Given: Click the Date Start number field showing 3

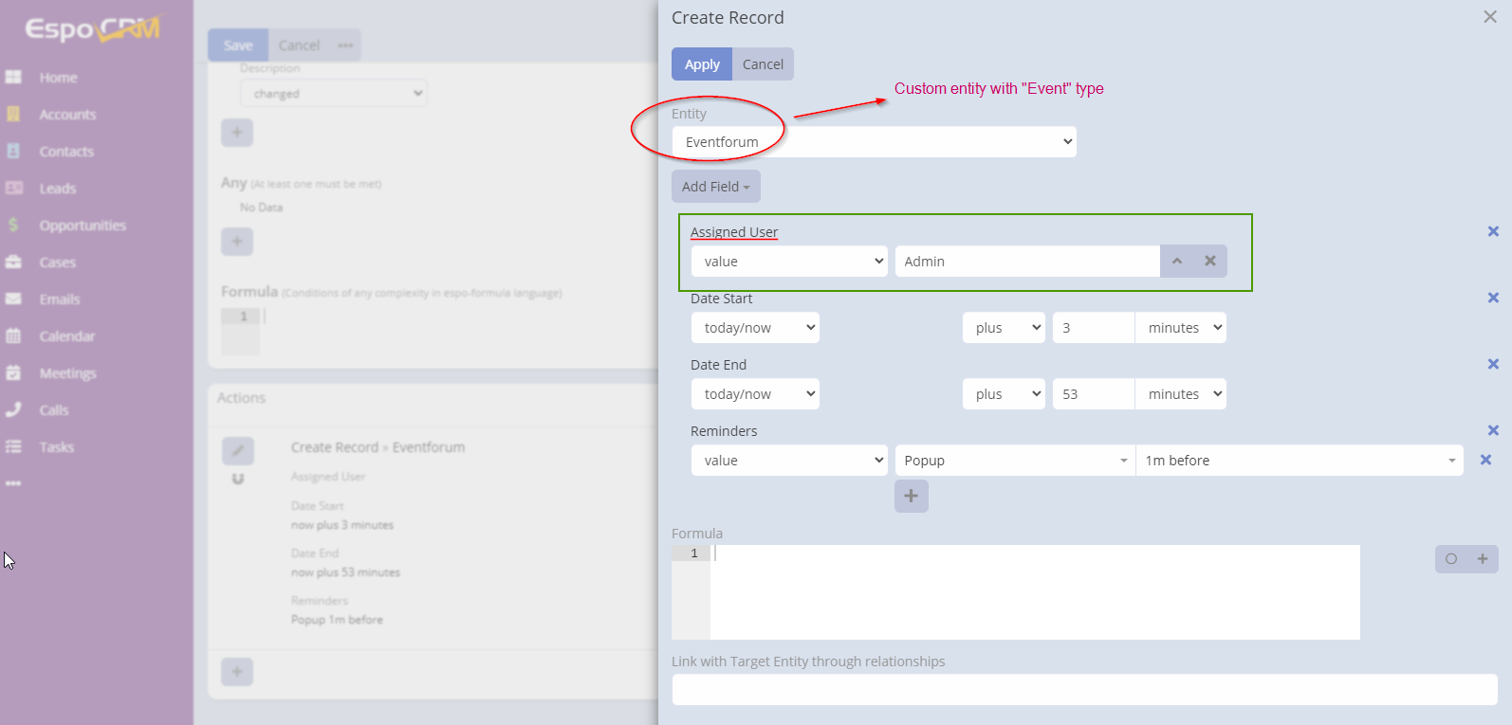Looking at the screenshot, I should (1094, 328).
